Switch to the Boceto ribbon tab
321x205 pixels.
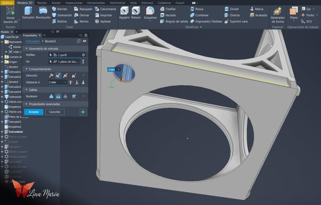[x=42, y=3]
